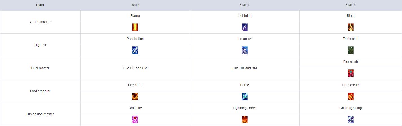Click the Ice arrow skill icon

pos(245,50)
